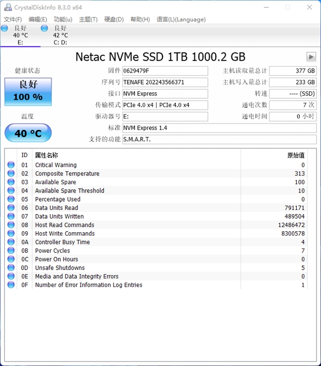The image size is (321, 366).
Task: Open the 功能(u) menu
Action: pyautogui.click(x=63, y=19)
